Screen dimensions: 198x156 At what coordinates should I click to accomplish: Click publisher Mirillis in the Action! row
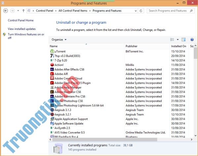130,65
